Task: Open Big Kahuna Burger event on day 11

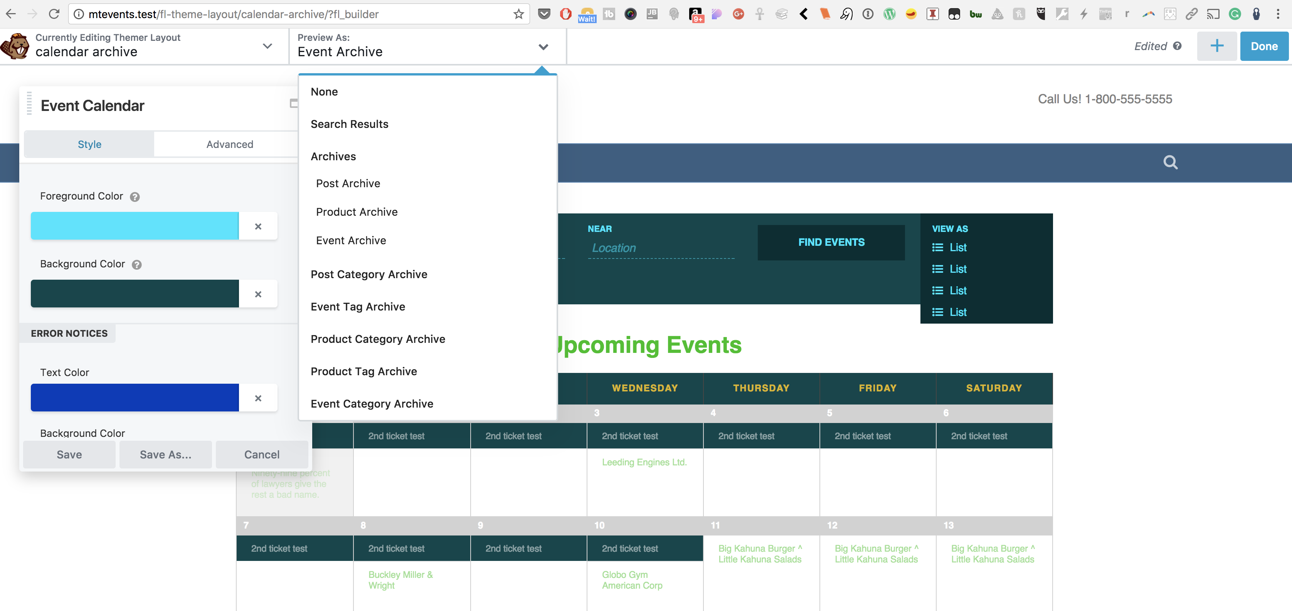Action: 760,554
